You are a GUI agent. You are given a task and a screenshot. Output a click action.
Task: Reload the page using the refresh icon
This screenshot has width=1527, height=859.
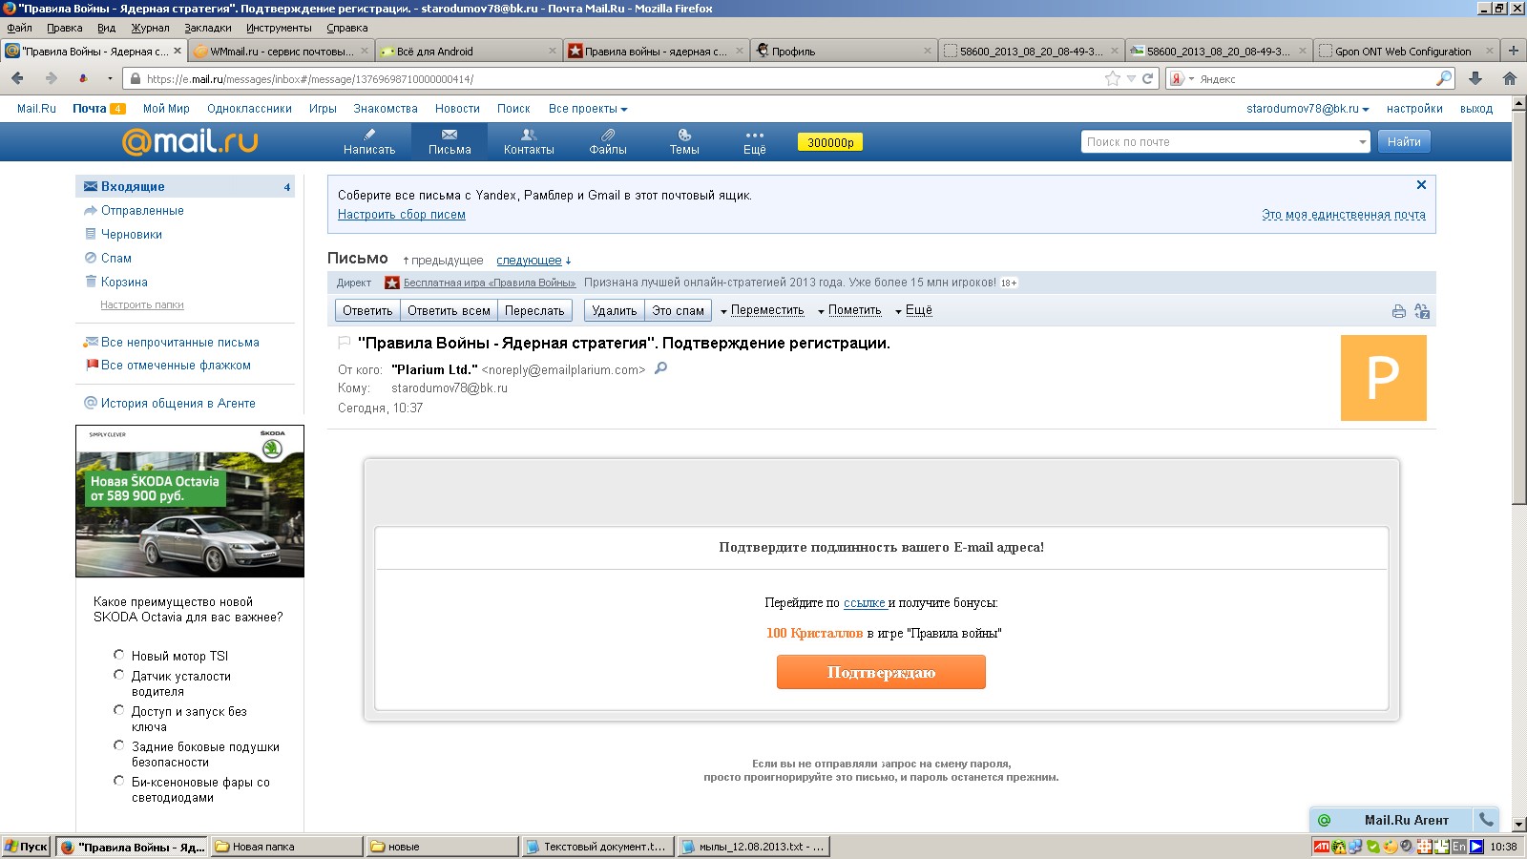(1147, 78)
